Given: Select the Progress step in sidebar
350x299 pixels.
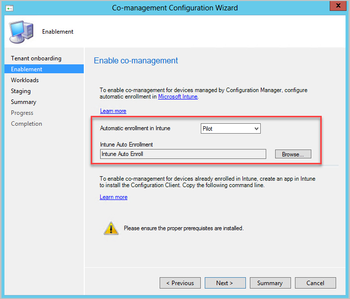Looking at the screenshot, I should (22, 113).
